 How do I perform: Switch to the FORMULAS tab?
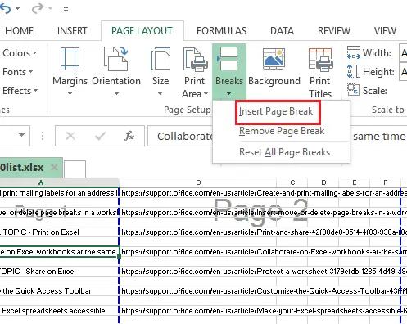pyautogui.click(x=221, y=31)
